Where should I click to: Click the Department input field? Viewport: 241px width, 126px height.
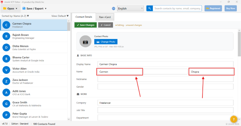click(x=165, y=118)
